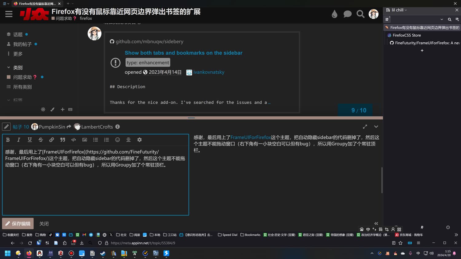Screen dimensions: 461x259
Task: Toggle bold formatting in the editor
Action: coord(8,140)
